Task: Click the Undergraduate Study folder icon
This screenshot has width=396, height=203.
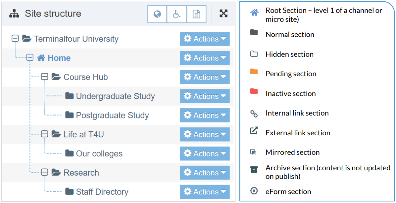Action: (x=69, y=96)
